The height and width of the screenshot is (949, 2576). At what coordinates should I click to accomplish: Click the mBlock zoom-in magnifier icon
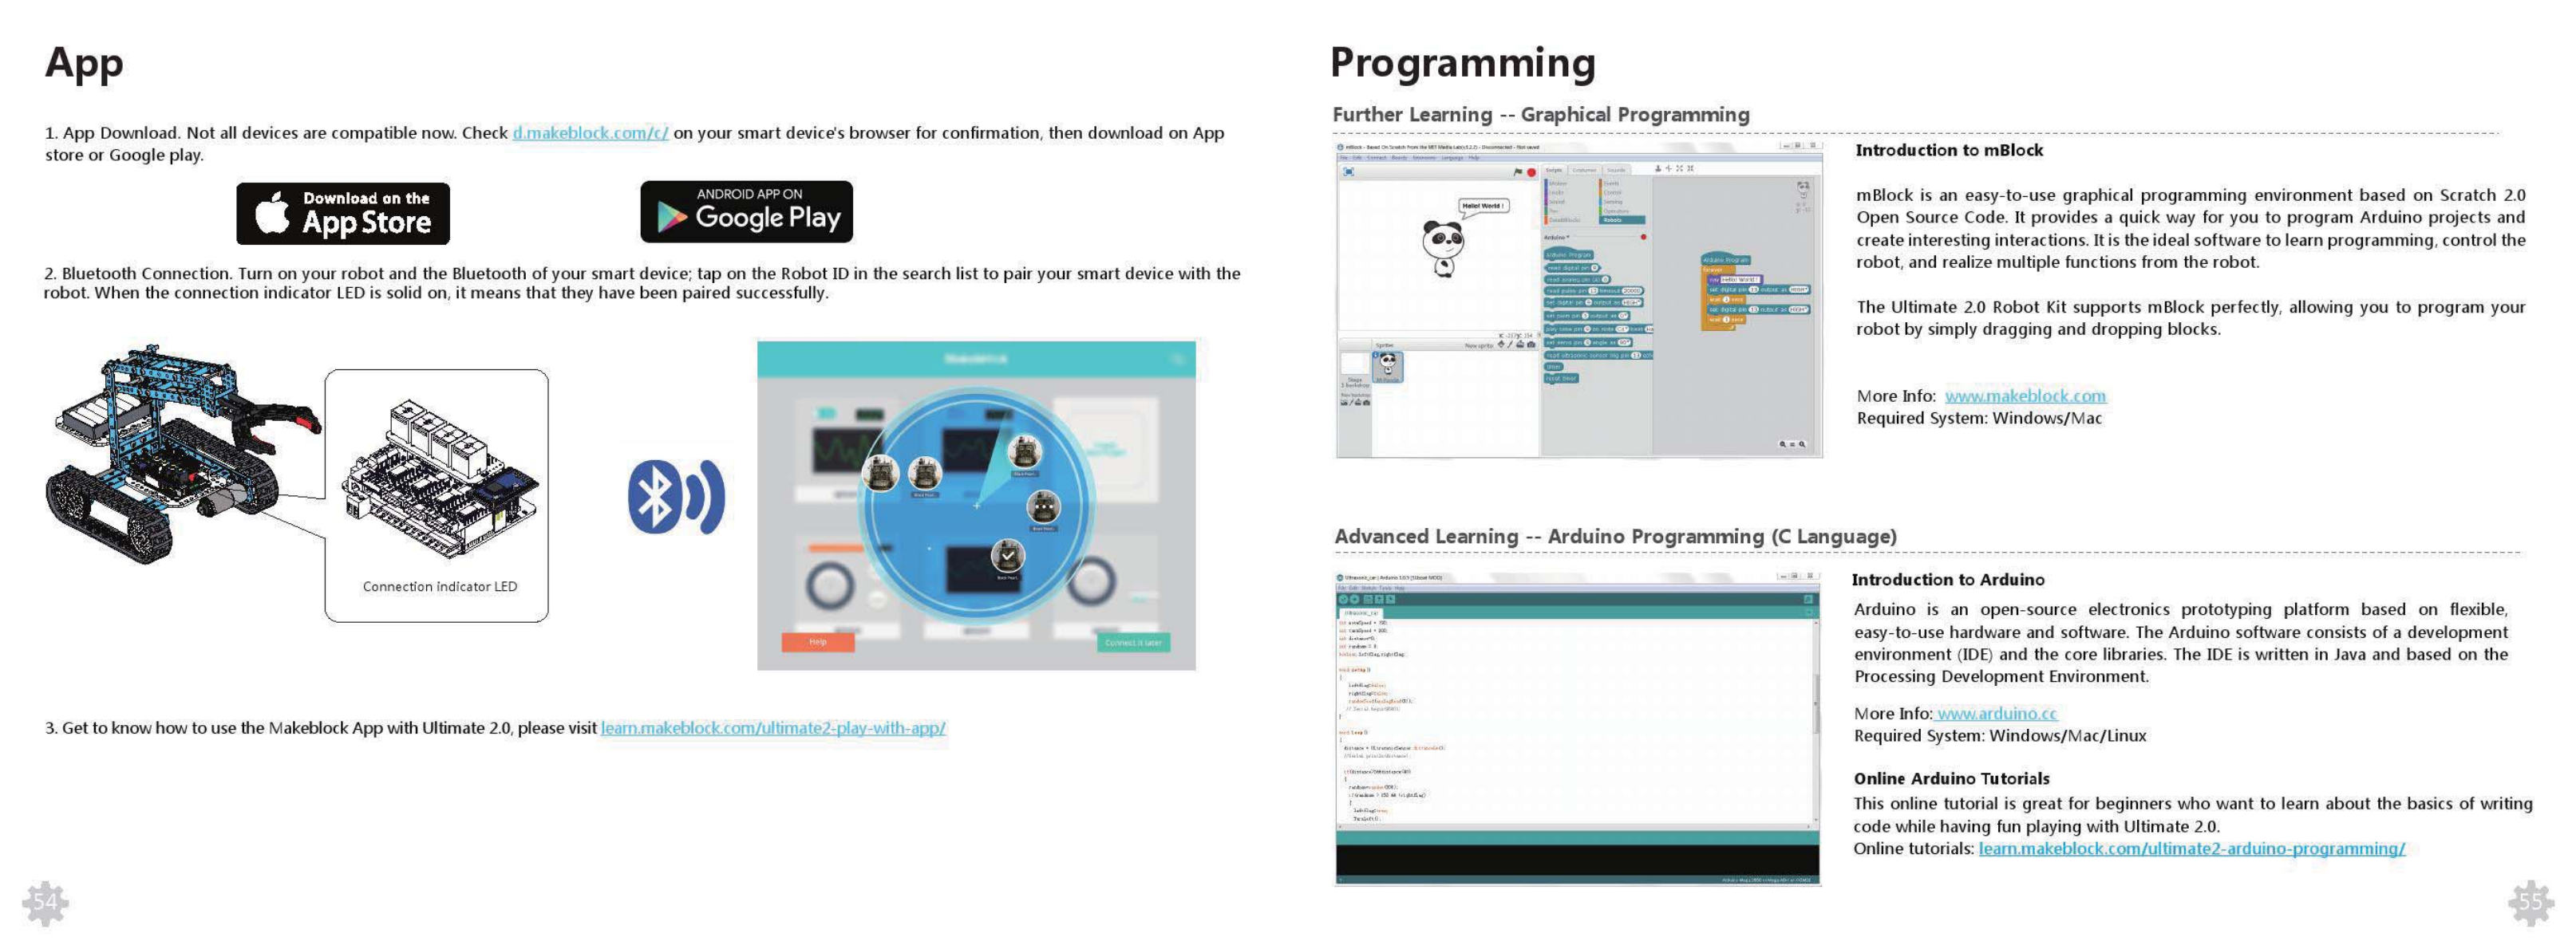coord(1802,444)
